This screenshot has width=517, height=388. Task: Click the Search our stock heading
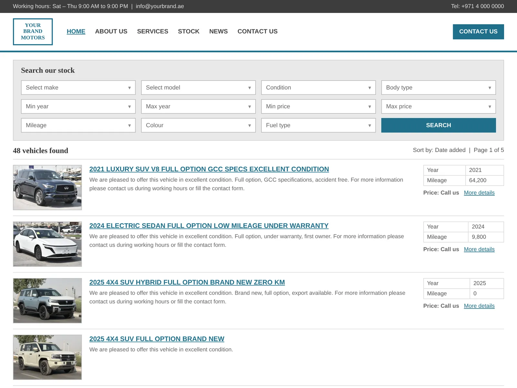click(x=48, y=70)
